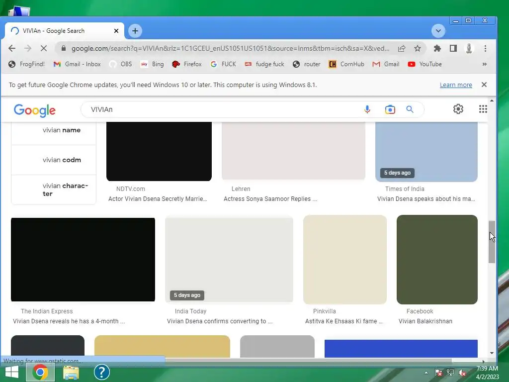The height and width of the screenshot is (382, 509).
Task: Open the Extensions puzzle icon
Action: coord(437,48)
